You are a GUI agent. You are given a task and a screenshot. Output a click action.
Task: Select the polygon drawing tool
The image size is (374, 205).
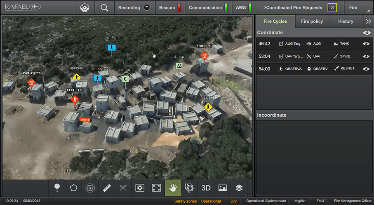click(x=74, y=188)
